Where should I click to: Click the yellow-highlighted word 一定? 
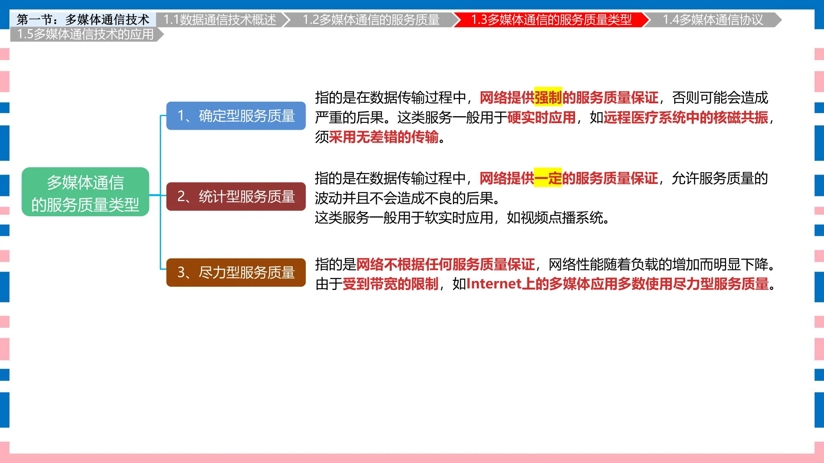pos(548,178)
